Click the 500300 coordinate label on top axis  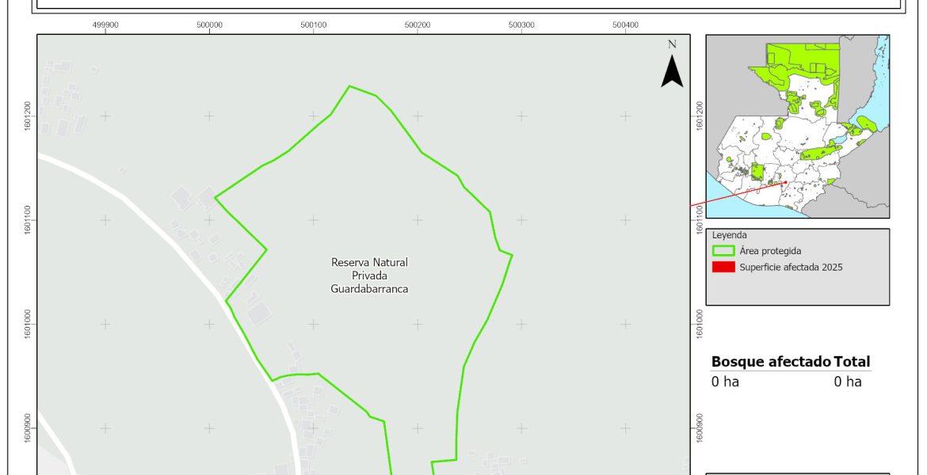(521, 25)
